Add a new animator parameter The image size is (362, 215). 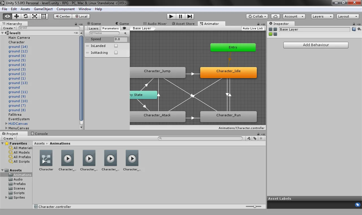click(x=125, y=33)
